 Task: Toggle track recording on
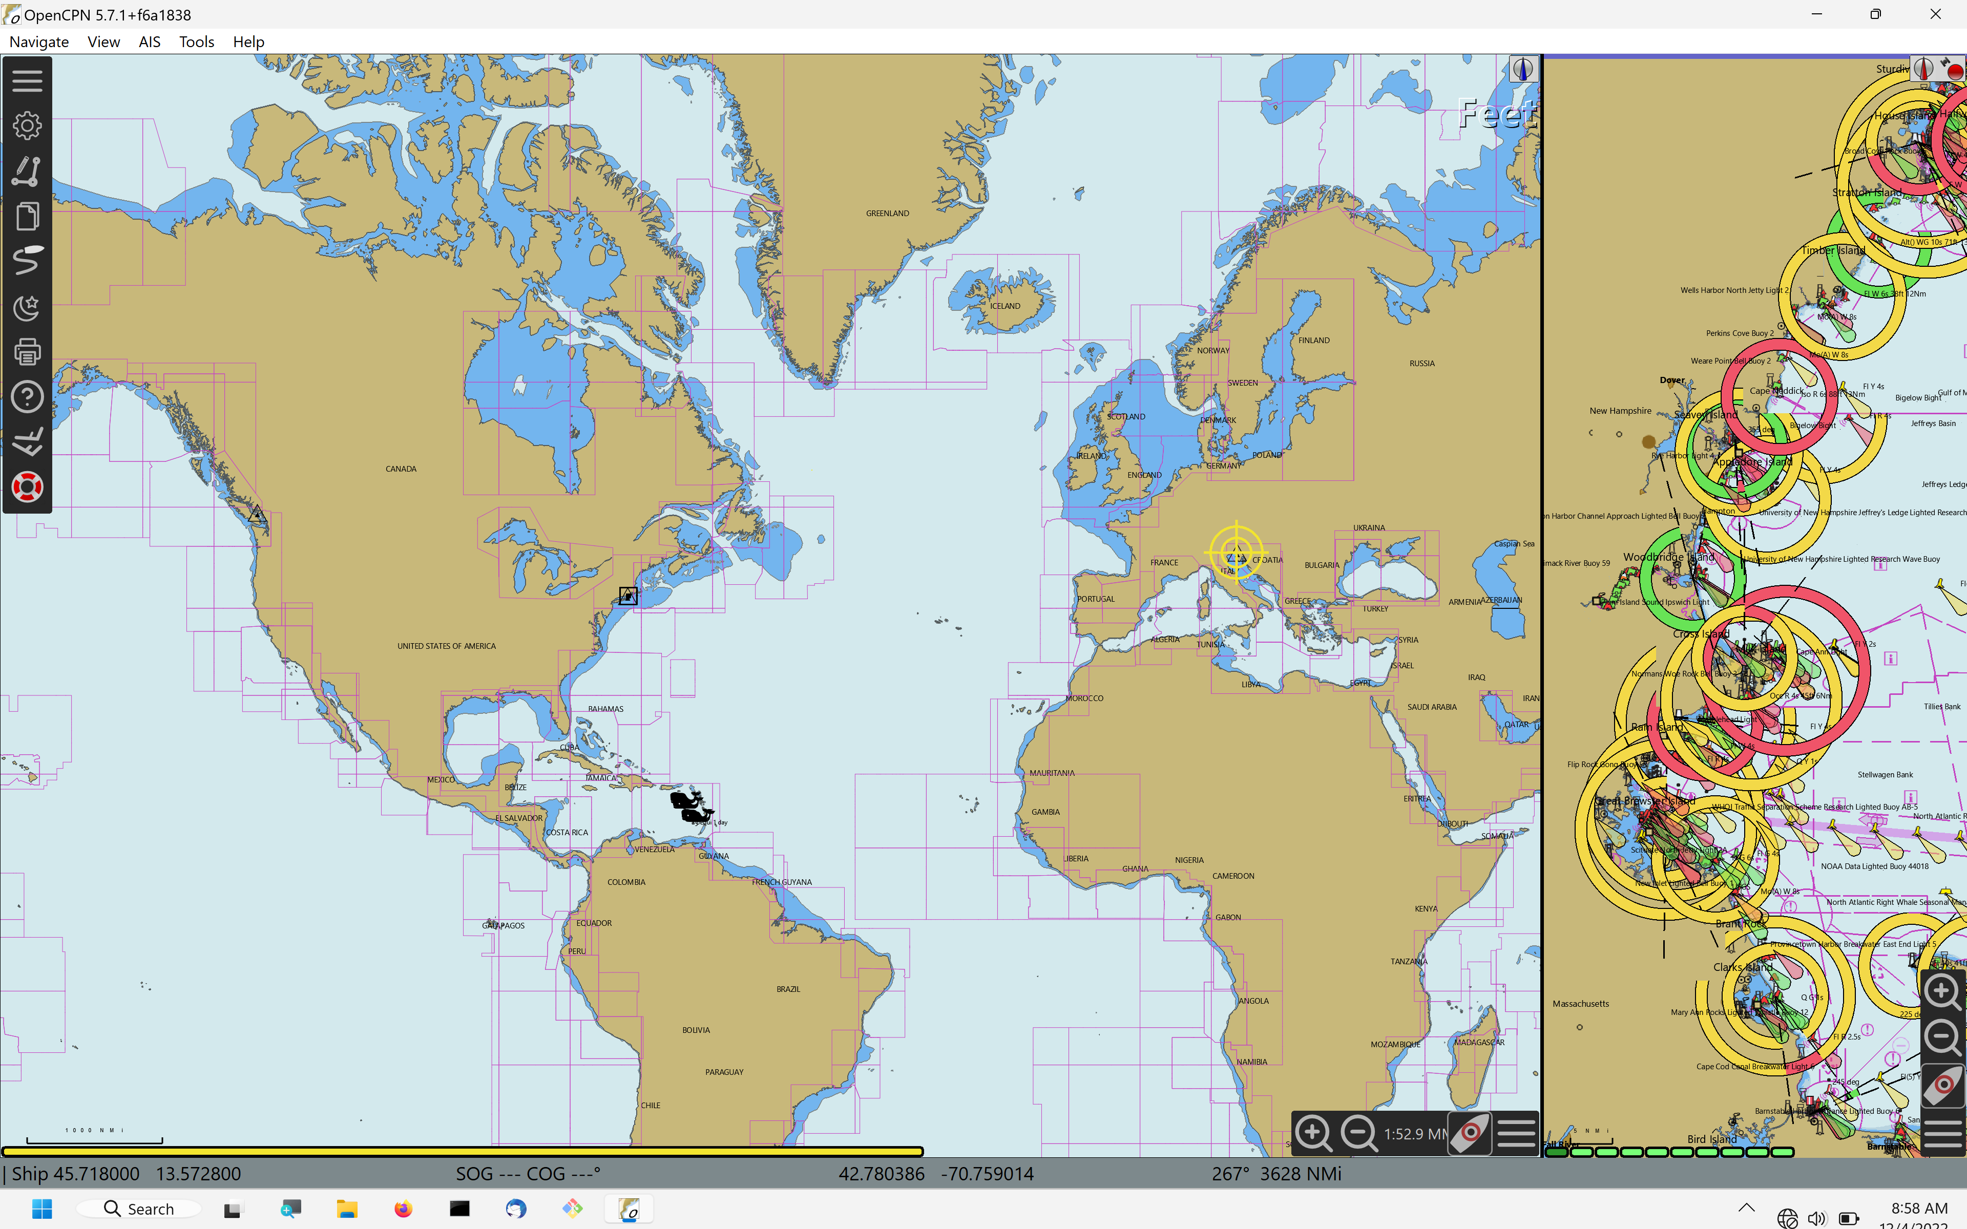tap(27, 261)
